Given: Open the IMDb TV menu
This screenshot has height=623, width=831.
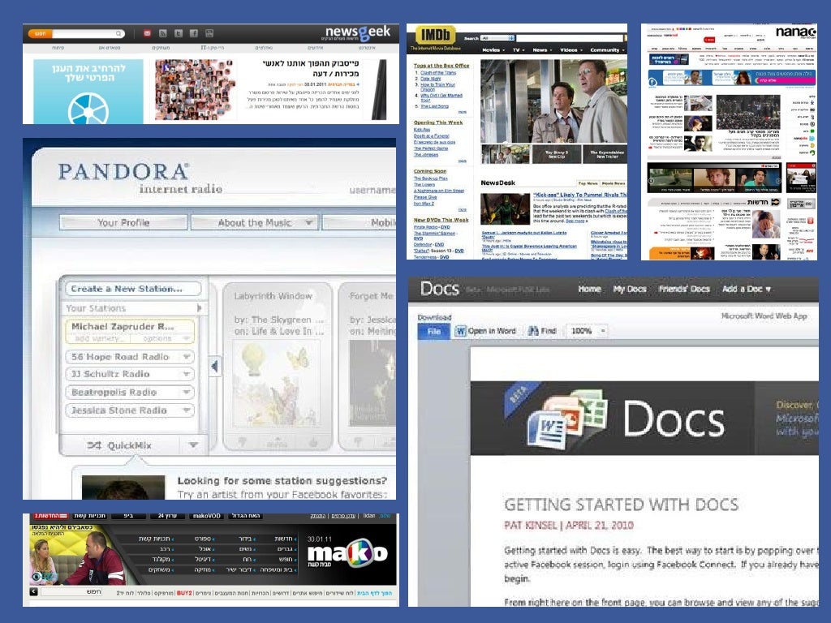Looking at the screenshot, I should coord(519,49).
